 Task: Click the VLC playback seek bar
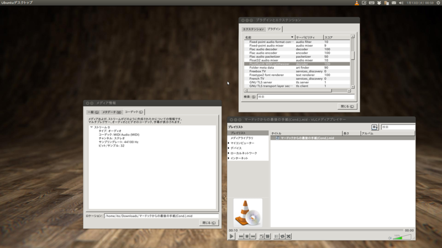pos(321,230)
